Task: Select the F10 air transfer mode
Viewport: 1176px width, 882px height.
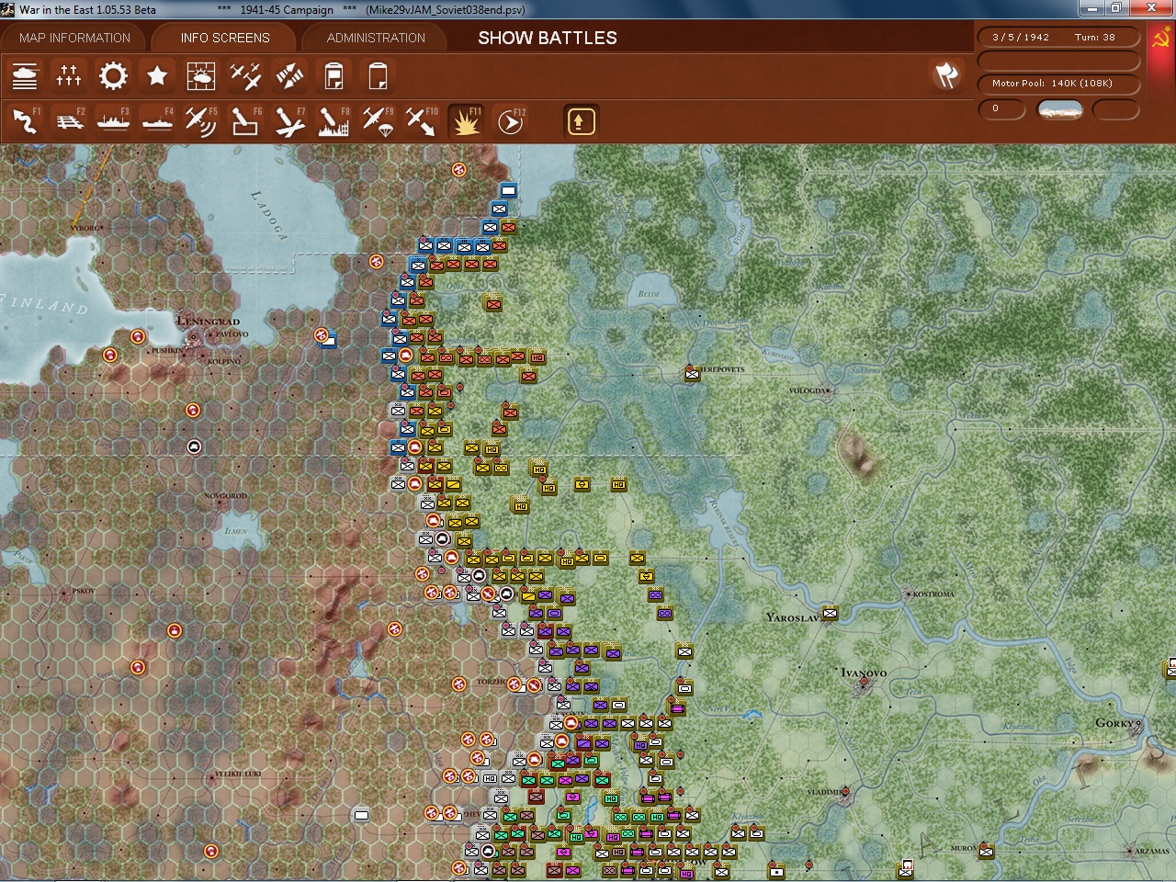Action: [422, 121]
